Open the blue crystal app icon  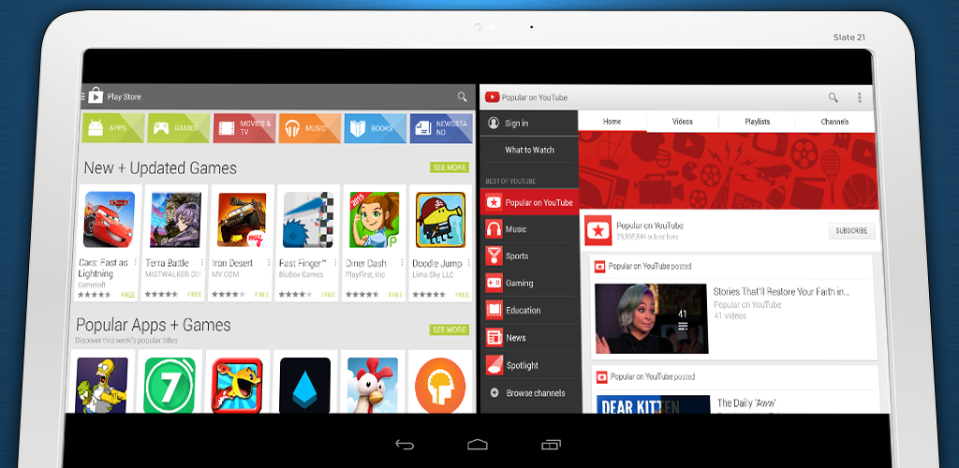tap(304, 385)
